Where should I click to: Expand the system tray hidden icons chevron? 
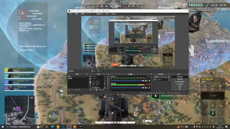click(191, 127)
